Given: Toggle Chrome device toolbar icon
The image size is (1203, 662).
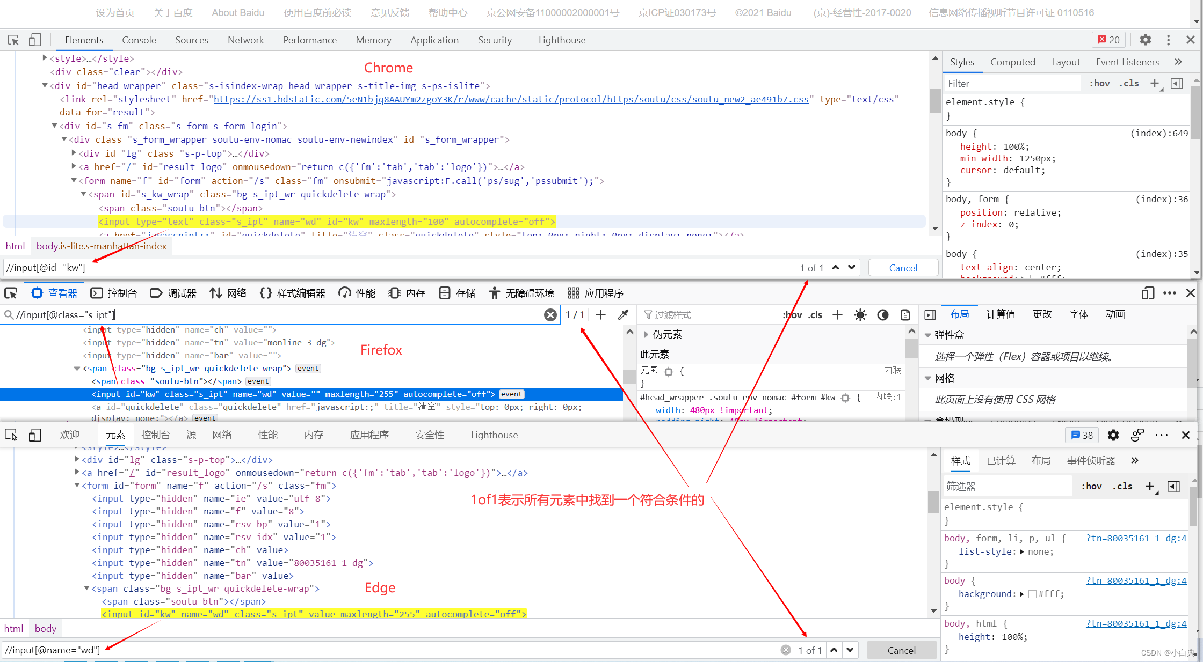Looking at the screenshot, I should pos(35,40).
